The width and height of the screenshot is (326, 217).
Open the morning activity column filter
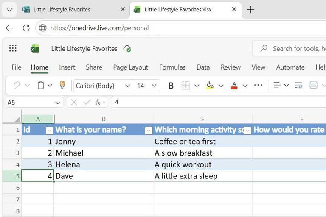[247, 131]
